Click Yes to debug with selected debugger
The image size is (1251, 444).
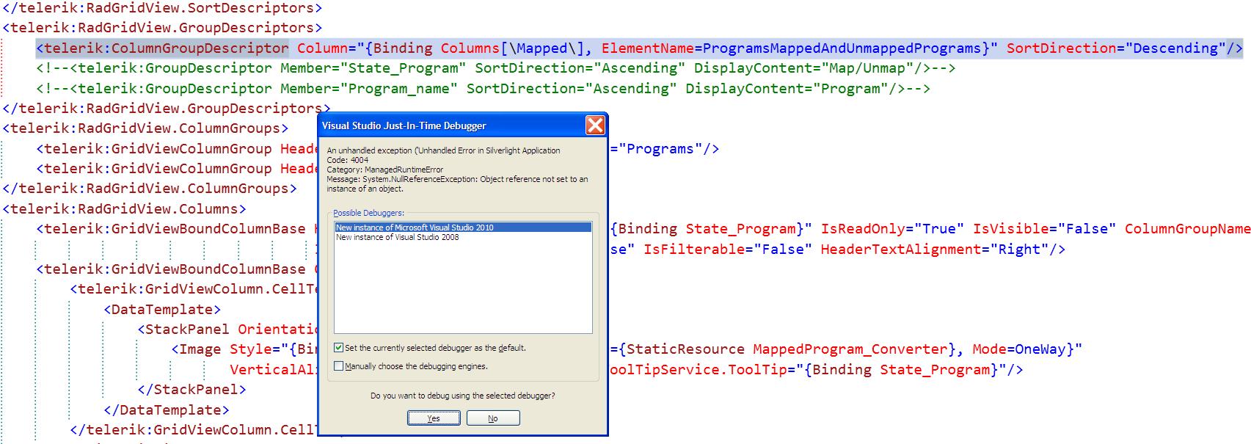pyautogui.click(x=434, y=418)
